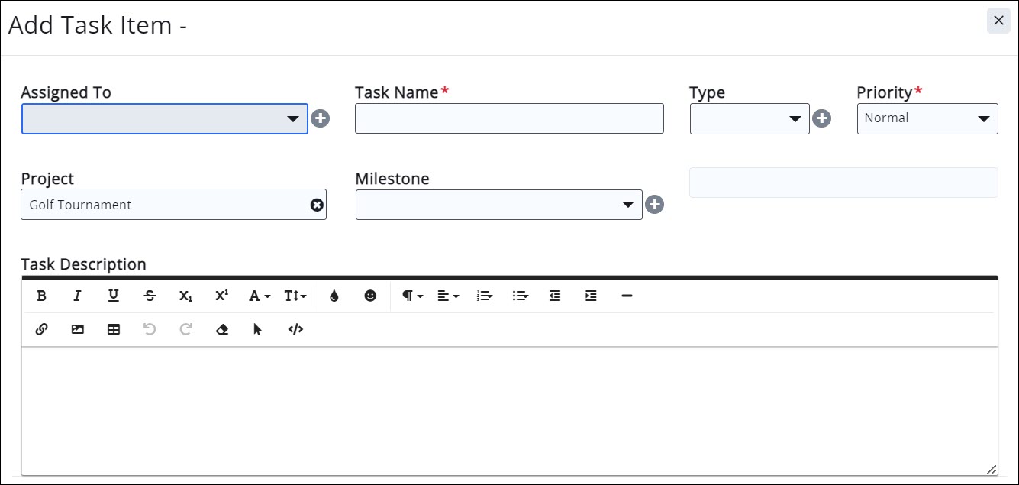Click the underline formatting icon
This screenshot has height=485, width=1019.
[113, 296]
